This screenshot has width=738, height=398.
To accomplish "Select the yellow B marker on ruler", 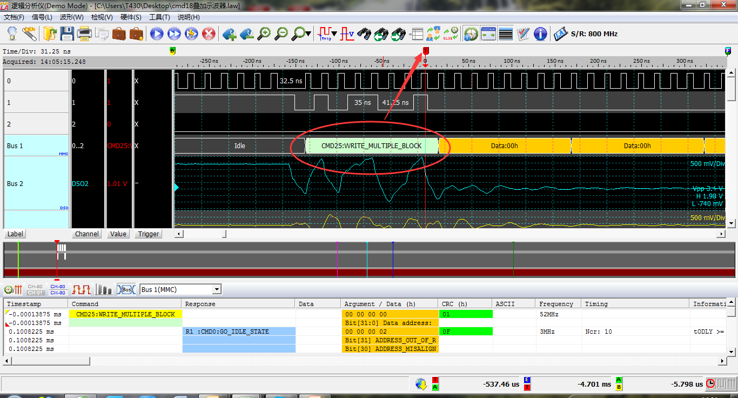I will 173,51.
